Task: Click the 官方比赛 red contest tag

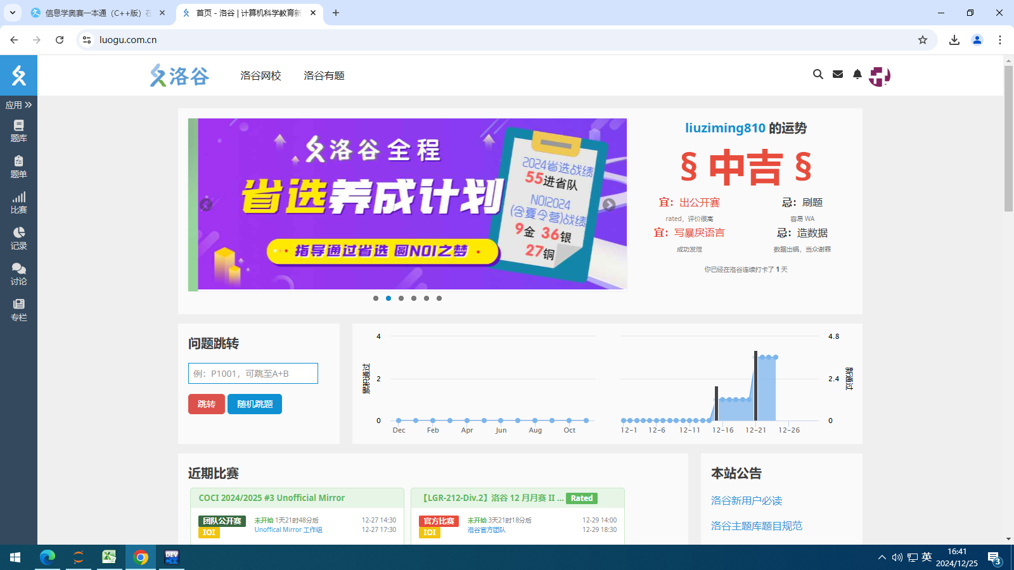Action: click(439, 521)
